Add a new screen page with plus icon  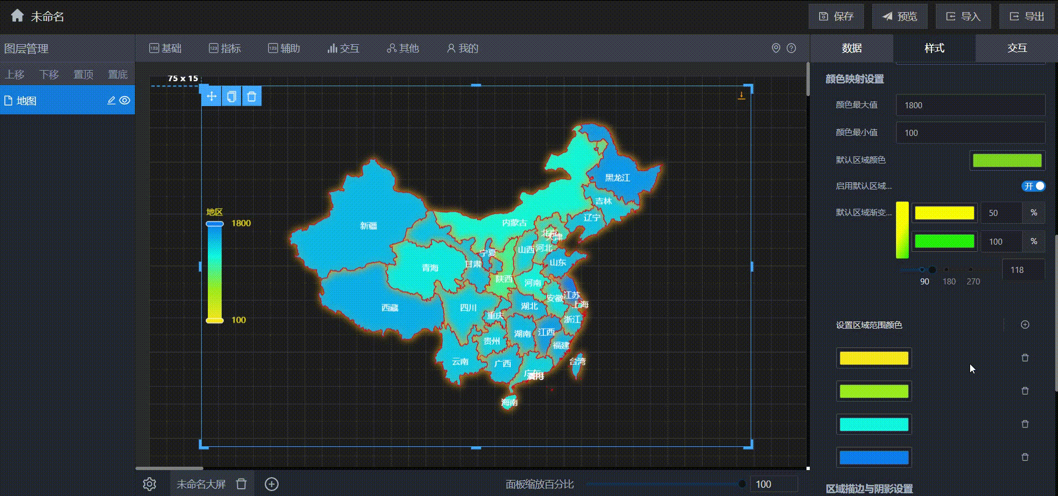(271, 484)
